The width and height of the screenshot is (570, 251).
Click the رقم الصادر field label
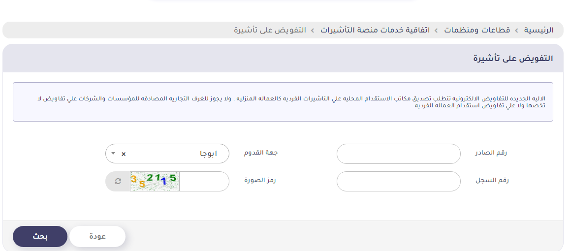[491, 153]
